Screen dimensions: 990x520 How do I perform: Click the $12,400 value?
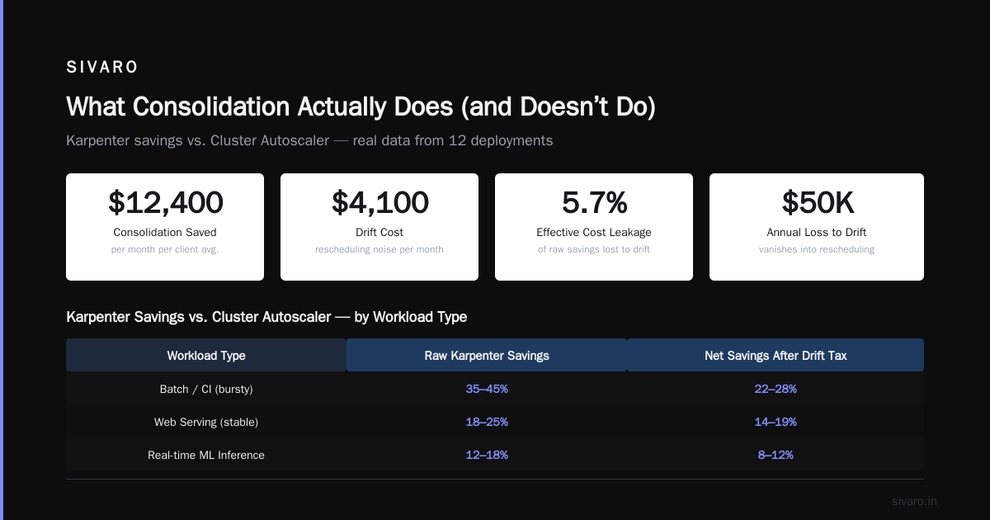tap(165, 202)
